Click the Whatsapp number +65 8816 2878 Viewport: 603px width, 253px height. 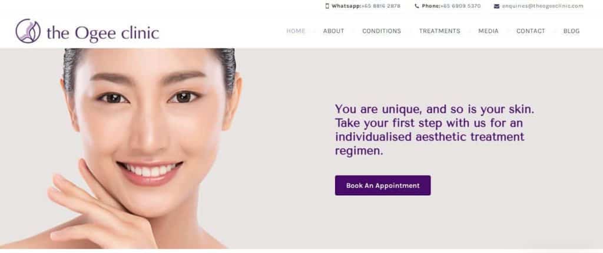pyautogui.click(x=381, y=6)
